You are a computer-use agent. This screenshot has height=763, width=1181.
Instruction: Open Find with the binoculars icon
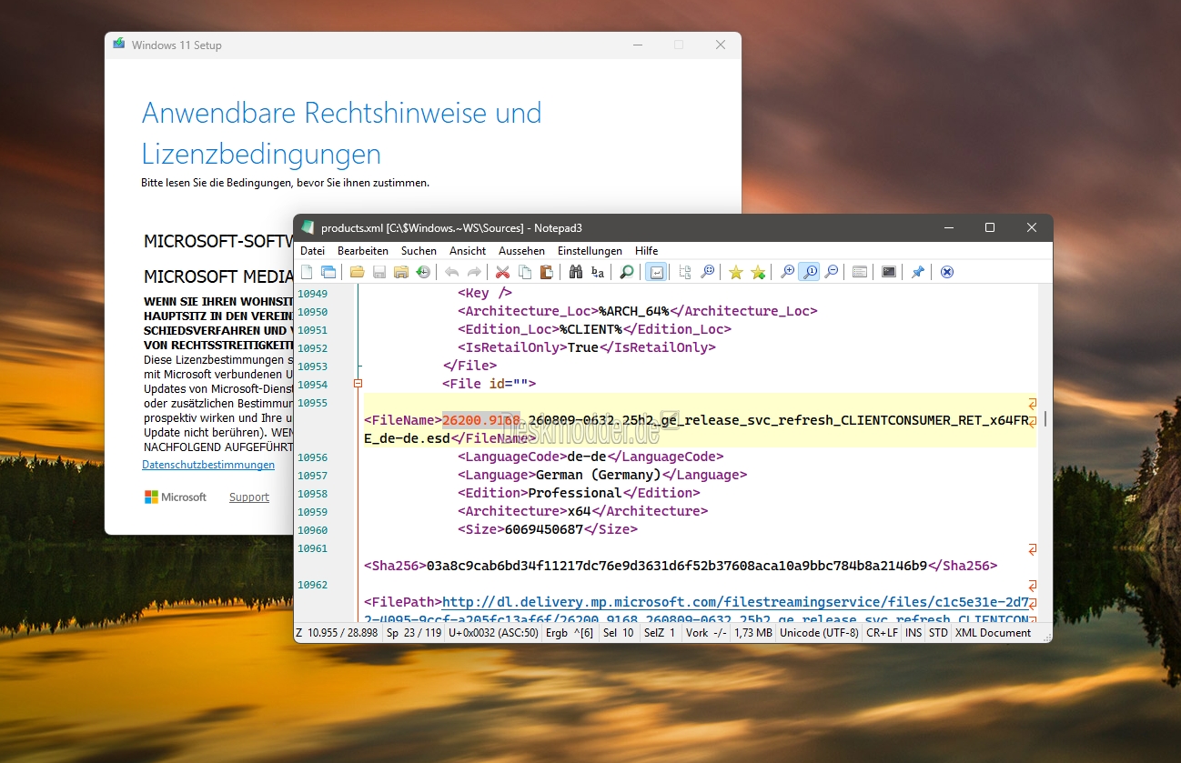point(575,272)
